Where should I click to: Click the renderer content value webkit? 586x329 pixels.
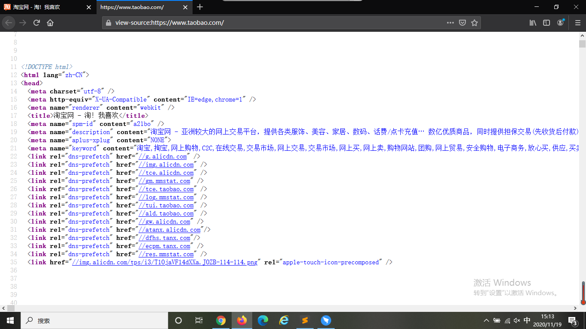click(150, 108)
